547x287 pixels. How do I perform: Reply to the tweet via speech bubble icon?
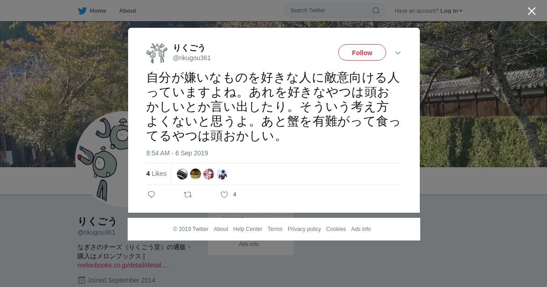(151, 195)
